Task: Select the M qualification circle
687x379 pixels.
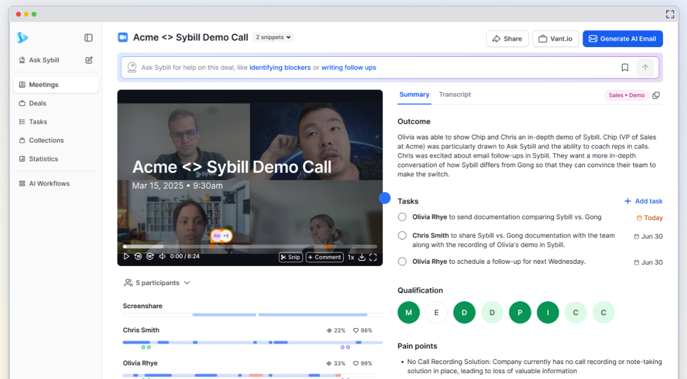Action: [x=409, y=313]
